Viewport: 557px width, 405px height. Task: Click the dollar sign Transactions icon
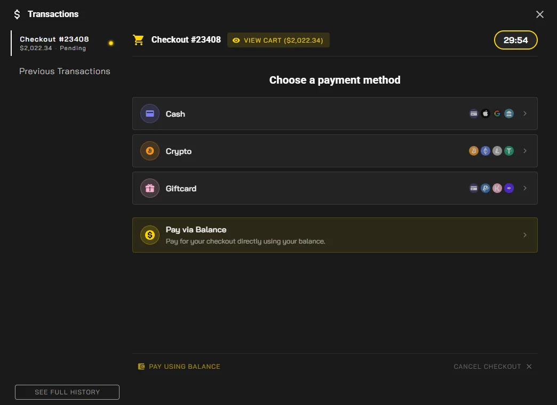pyautogui.click(x=17, y=14)
